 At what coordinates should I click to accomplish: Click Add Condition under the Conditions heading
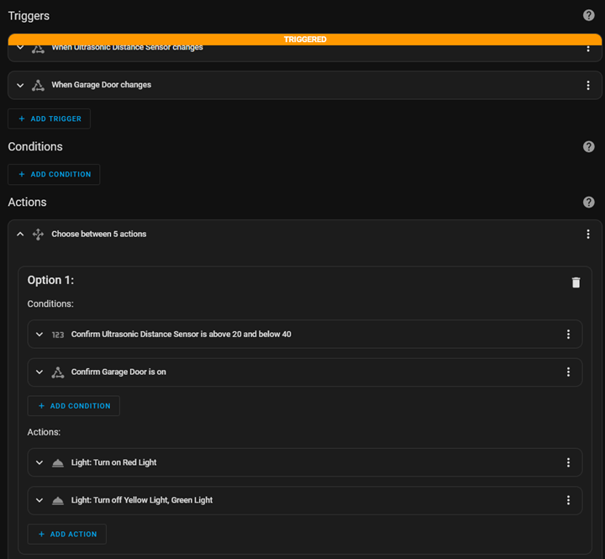[x=54, y=174]
